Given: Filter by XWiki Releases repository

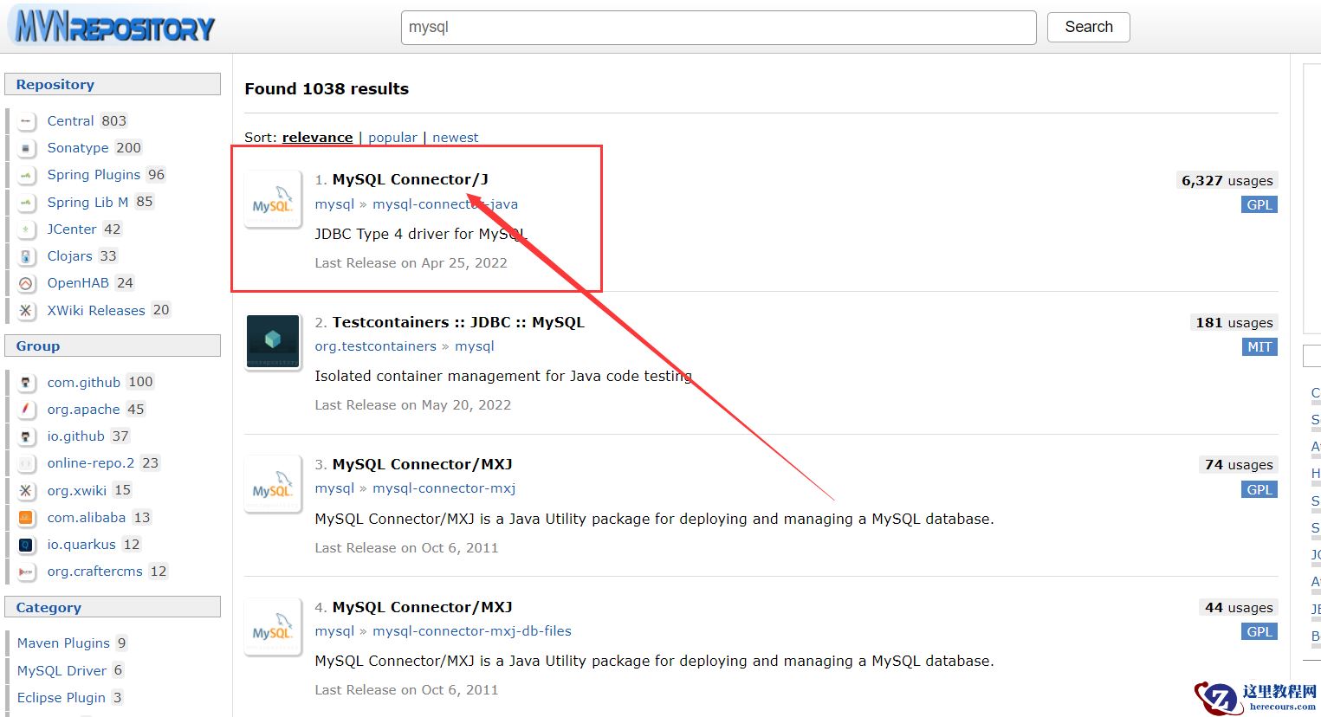Looking at the screenshot, I should click(x=96, y=310).
